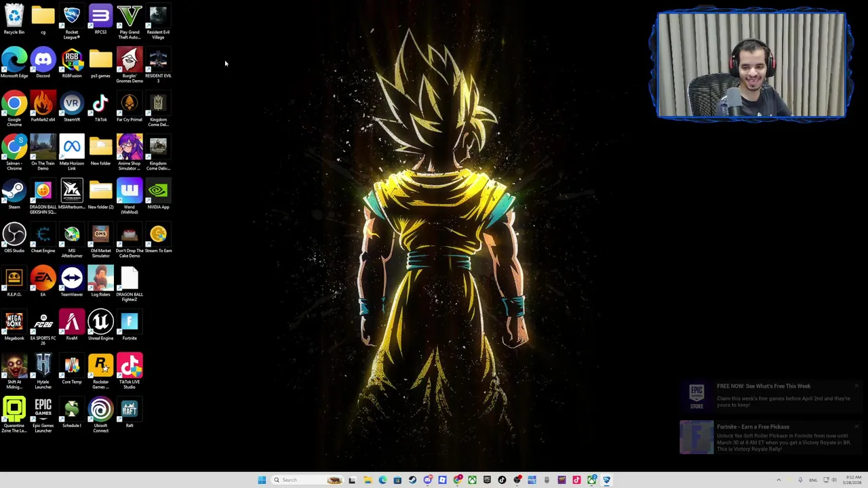Open Roblox from the taskbar

point(442,480)
